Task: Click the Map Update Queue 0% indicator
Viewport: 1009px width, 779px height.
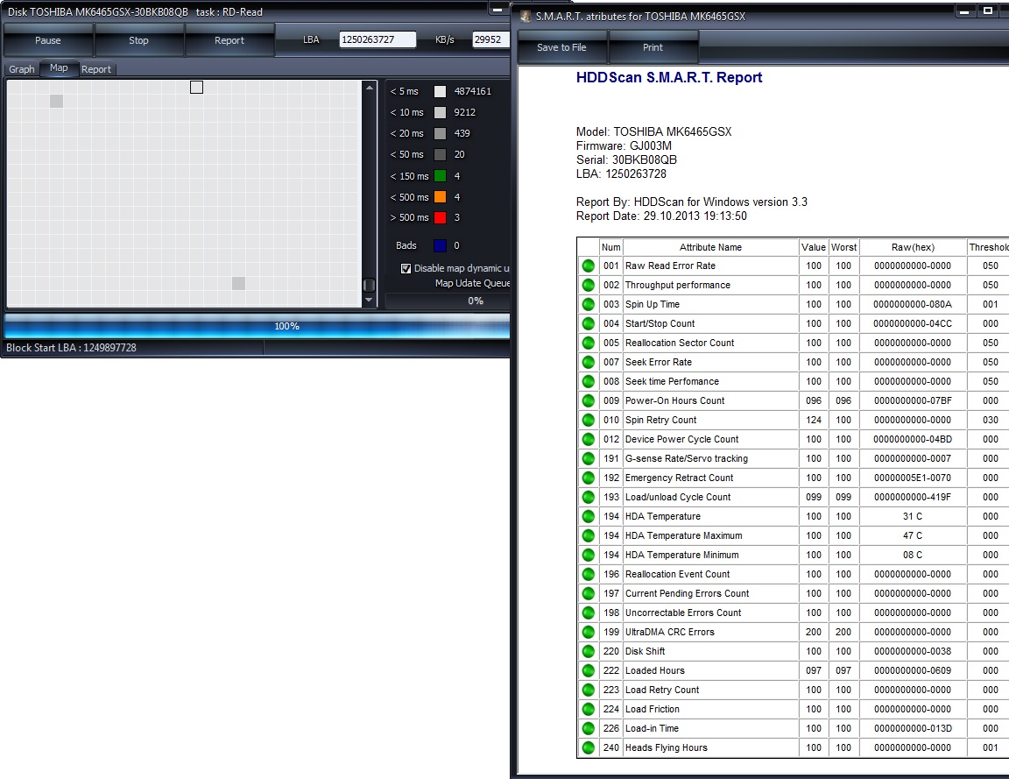Action: (x=476, y=301)
